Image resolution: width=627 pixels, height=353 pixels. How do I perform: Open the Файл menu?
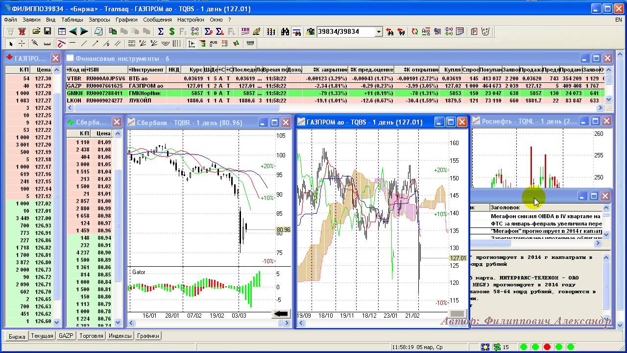coord(10,20)
